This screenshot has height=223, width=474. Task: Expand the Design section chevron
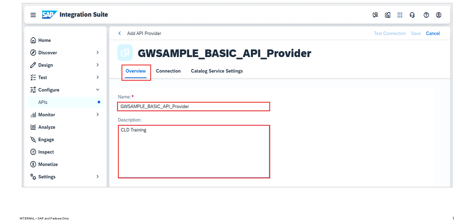(x=98, y=65)
